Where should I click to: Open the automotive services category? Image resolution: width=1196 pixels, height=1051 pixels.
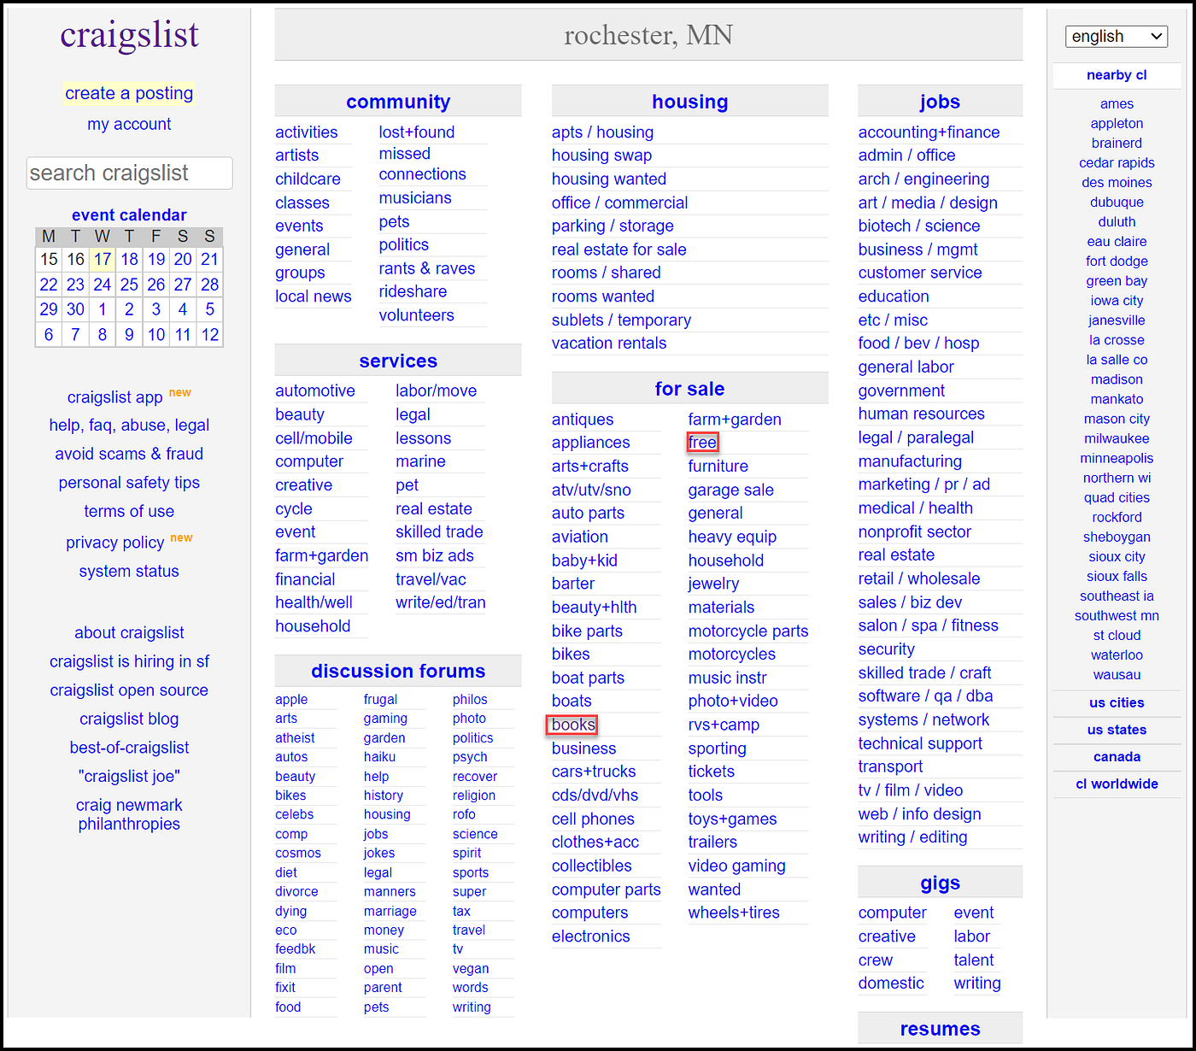(x=315, y=390)
